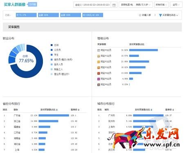
Task: Toggle 白领 legend entry in occupation chart
Action: (x=55, y=45)
